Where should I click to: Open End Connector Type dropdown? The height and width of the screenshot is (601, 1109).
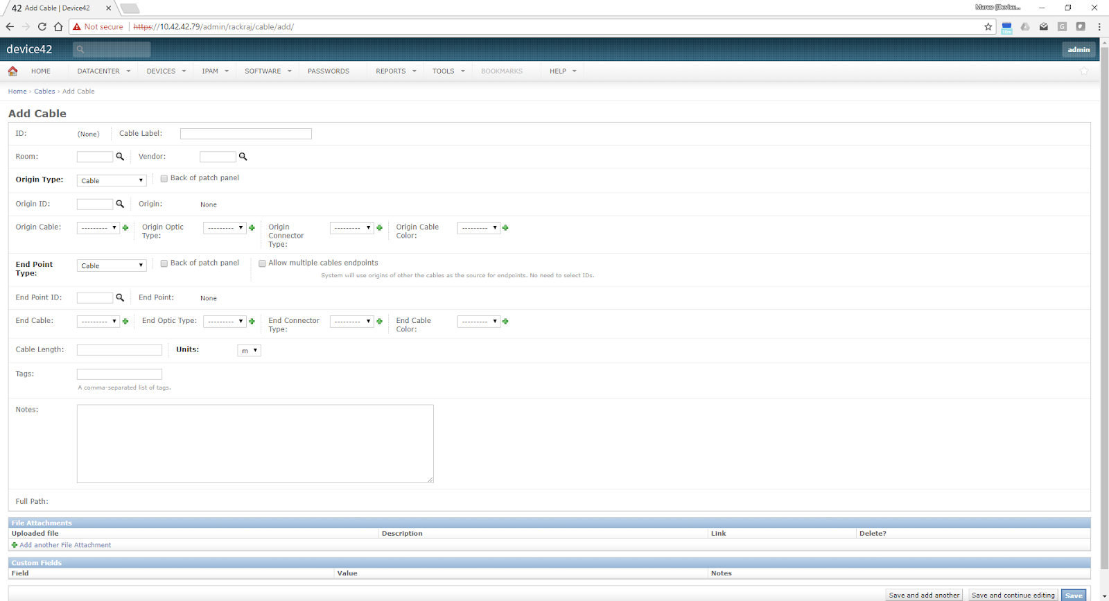tap(352, 321)
